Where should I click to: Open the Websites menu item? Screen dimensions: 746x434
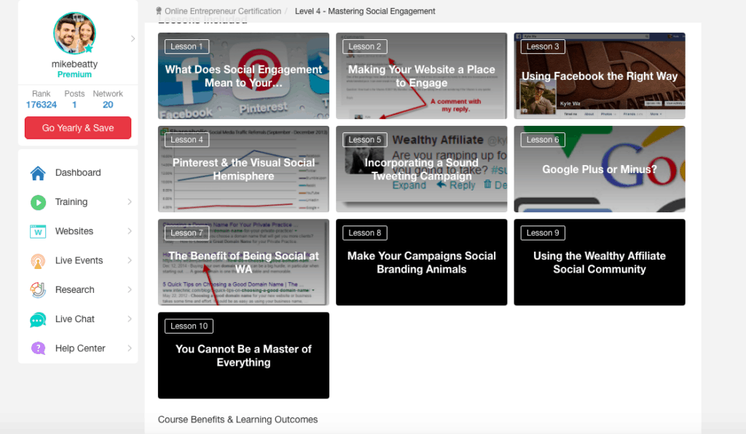pyautogui.click(x=78, y=231)
